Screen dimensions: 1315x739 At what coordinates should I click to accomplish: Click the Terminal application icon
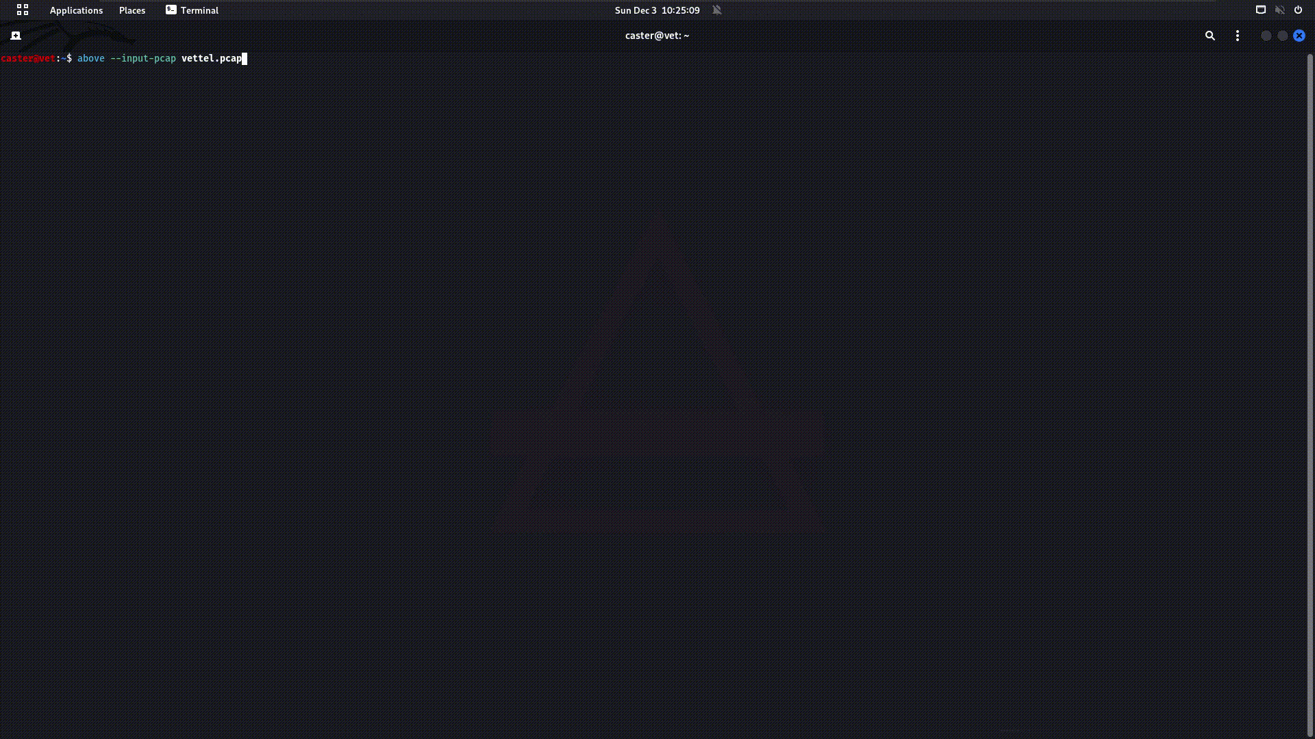[171, 10]
